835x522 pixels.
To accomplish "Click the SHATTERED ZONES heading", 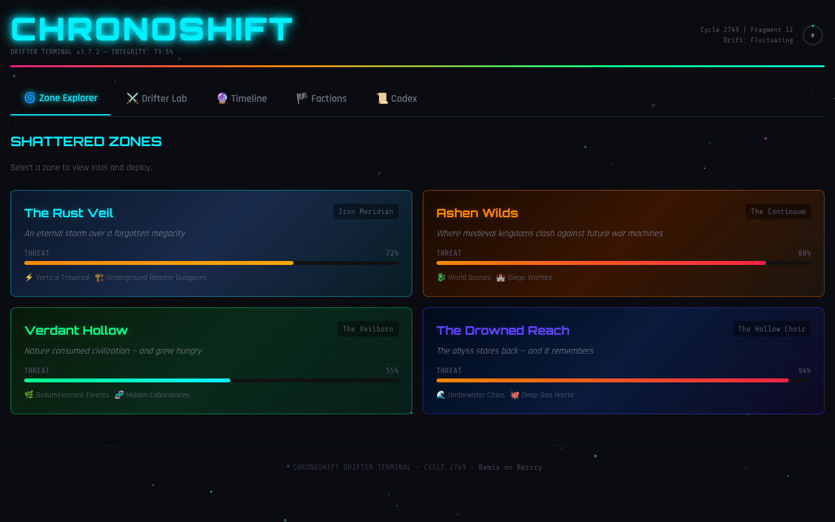I will (86, 142).
